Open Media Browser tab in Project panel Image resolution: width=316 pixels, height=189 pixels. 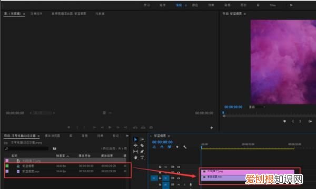click(x=52, y=136)
